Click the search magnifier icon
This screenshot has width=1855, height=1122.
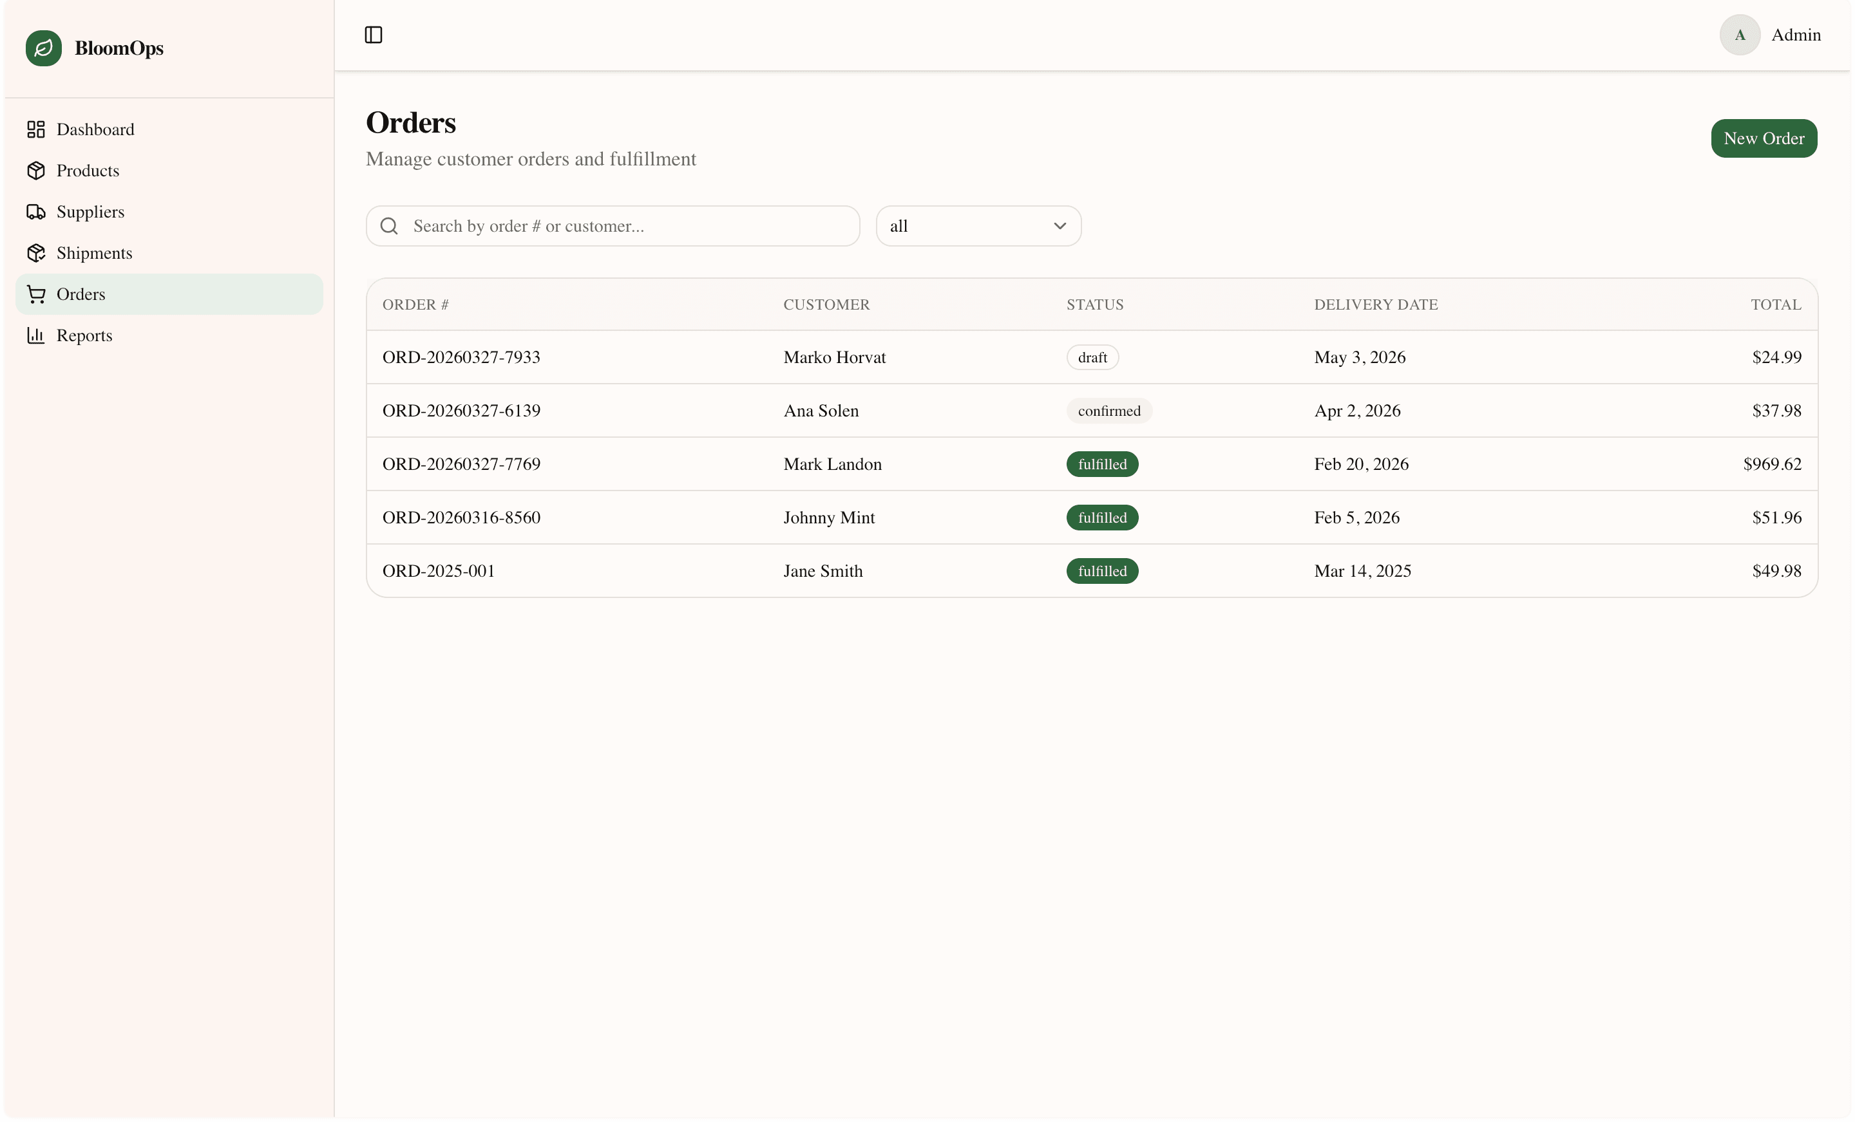(x=389, y=226)
